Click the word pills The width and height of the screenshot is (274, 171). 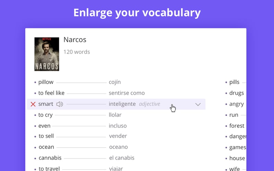point(234,82)
